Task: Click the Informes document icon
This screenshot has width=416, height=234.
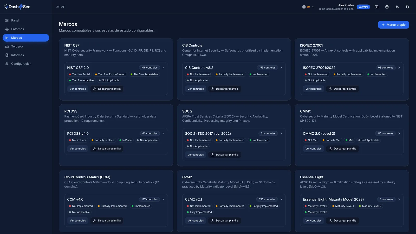Action: 7,55
